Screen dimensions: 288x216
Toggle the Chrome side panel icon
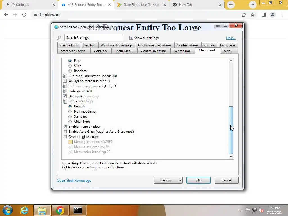coord(264,15)
